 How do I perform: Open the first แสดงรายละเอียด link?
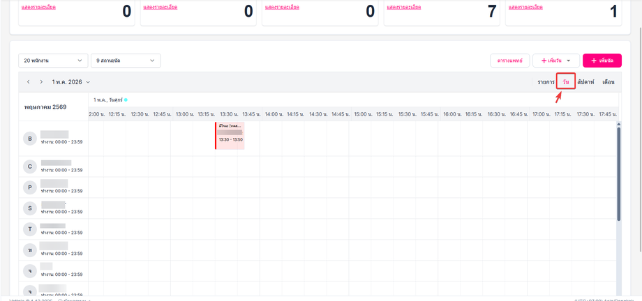point(38,7)
